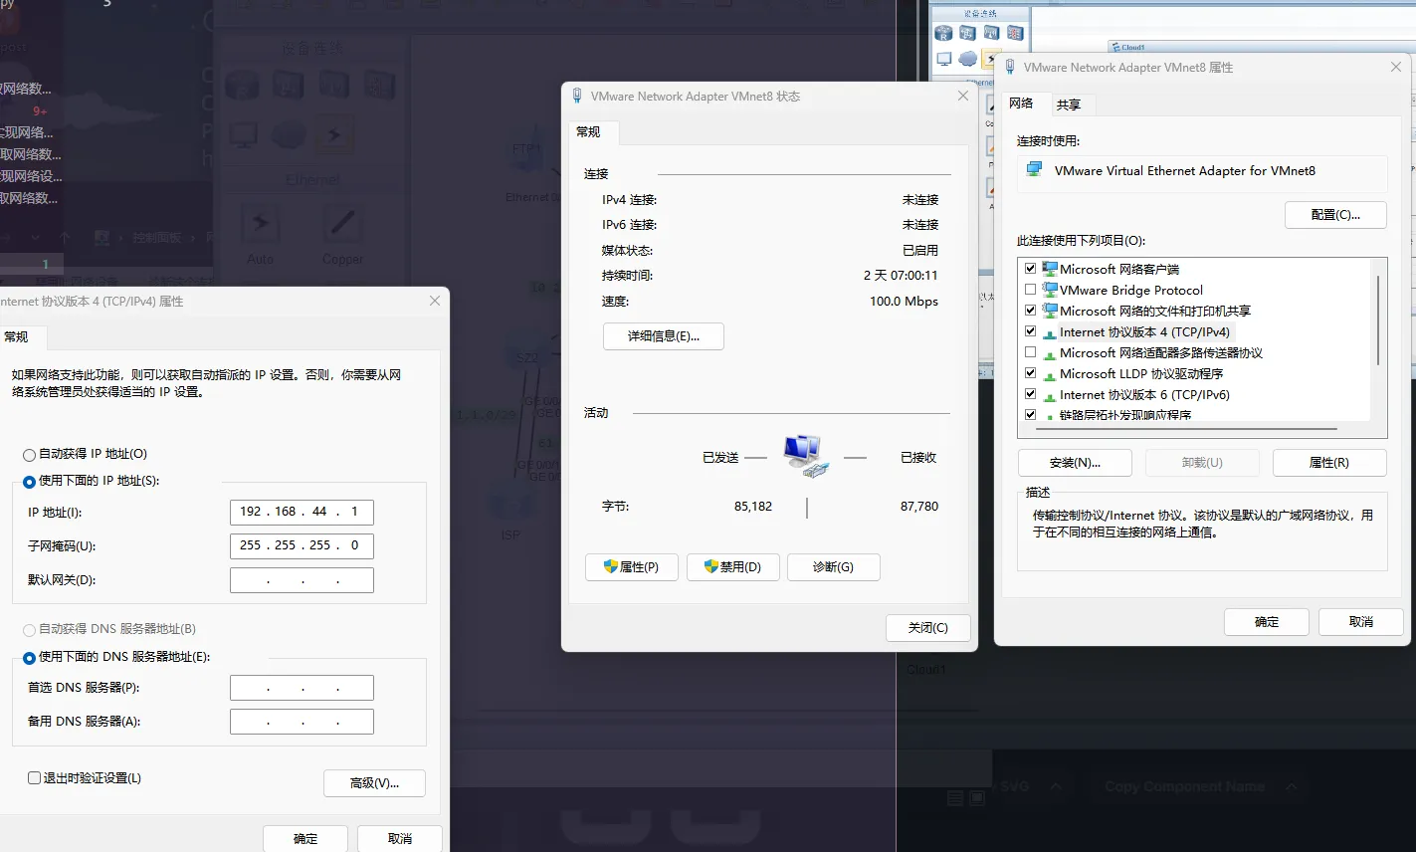1416x852 pixels.
Task: Toggle Microsoft 网络的文件和打印机共享 checkbox
Action: pyautogui.click(x=1030, y=311)
